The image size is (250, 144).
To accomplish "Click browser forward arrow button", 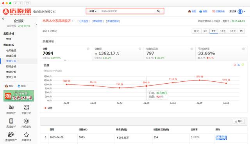I will (20, 3).
